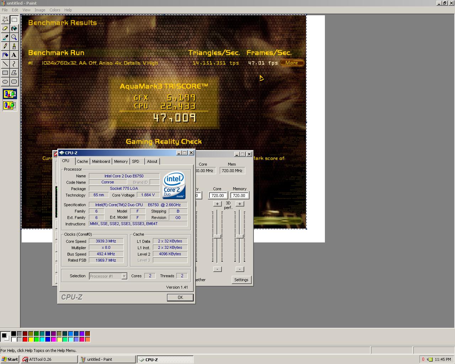The height and width of the screenshot is (364, 455).
Task: Open Paint's Image menu
Action: tap(40, 10)
